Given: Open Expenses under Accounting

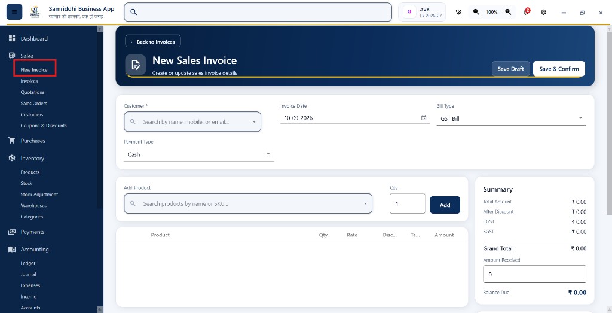Looking at the screenshot, I should [30, 285].
